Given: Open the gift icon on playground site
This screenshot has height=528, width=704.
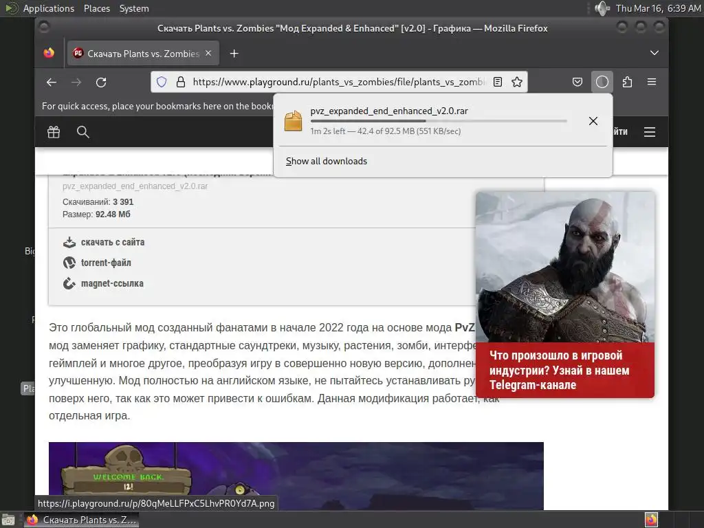Looking at the screenshot, I should click(54, 132).
